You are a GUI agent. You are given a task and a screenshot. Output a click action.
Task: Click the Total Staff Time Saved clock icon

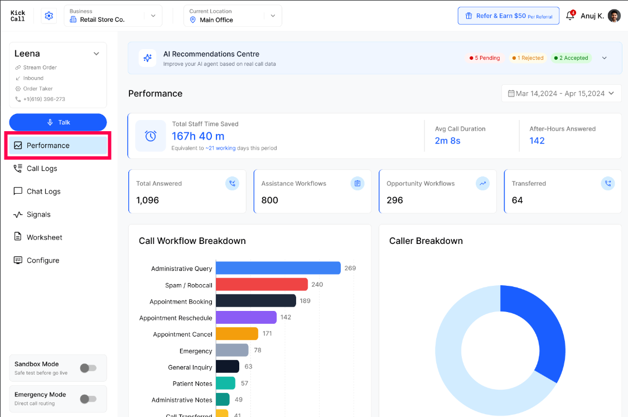[x=151, y=136]
